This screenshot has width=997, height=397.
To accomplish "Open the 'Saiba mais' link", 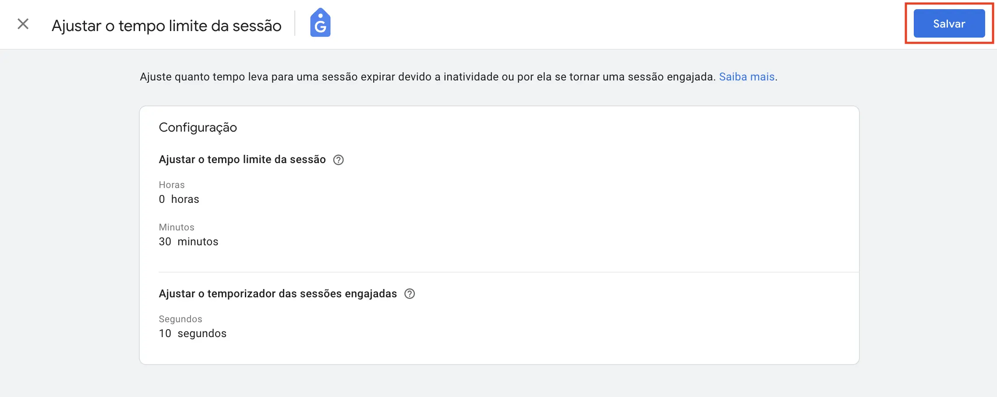I will pyautogui.click(x=746, y=77).
